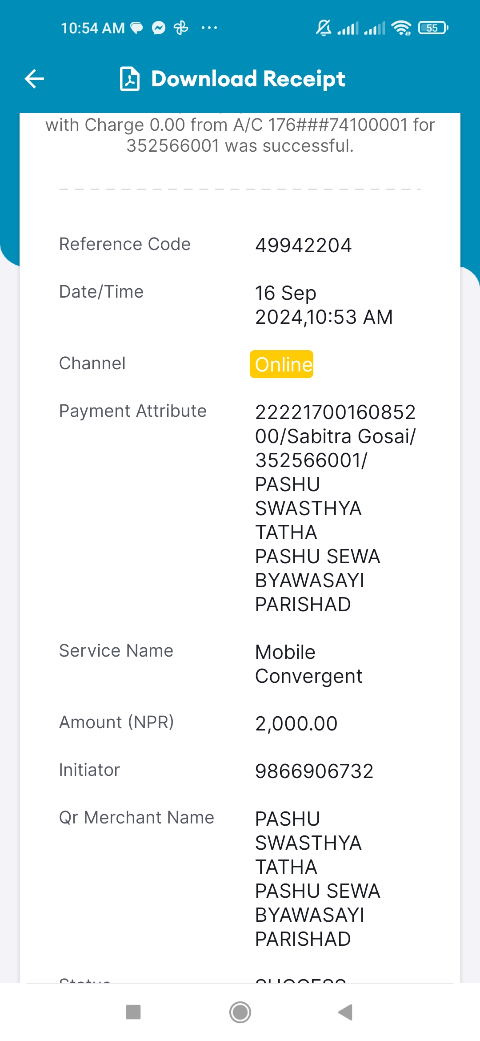
Task: Tap the Android home circle button
Action: coord(240,1012)
